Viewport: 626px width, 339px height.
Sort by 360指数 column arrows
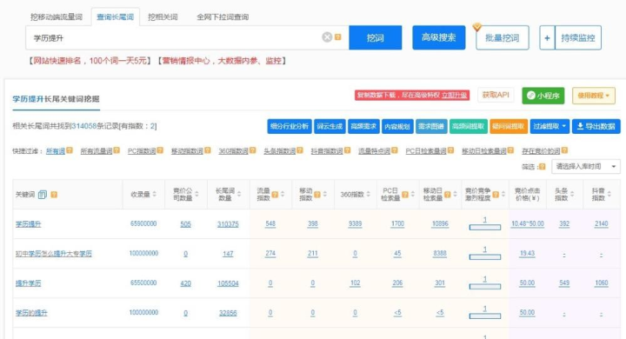point(368,195)
